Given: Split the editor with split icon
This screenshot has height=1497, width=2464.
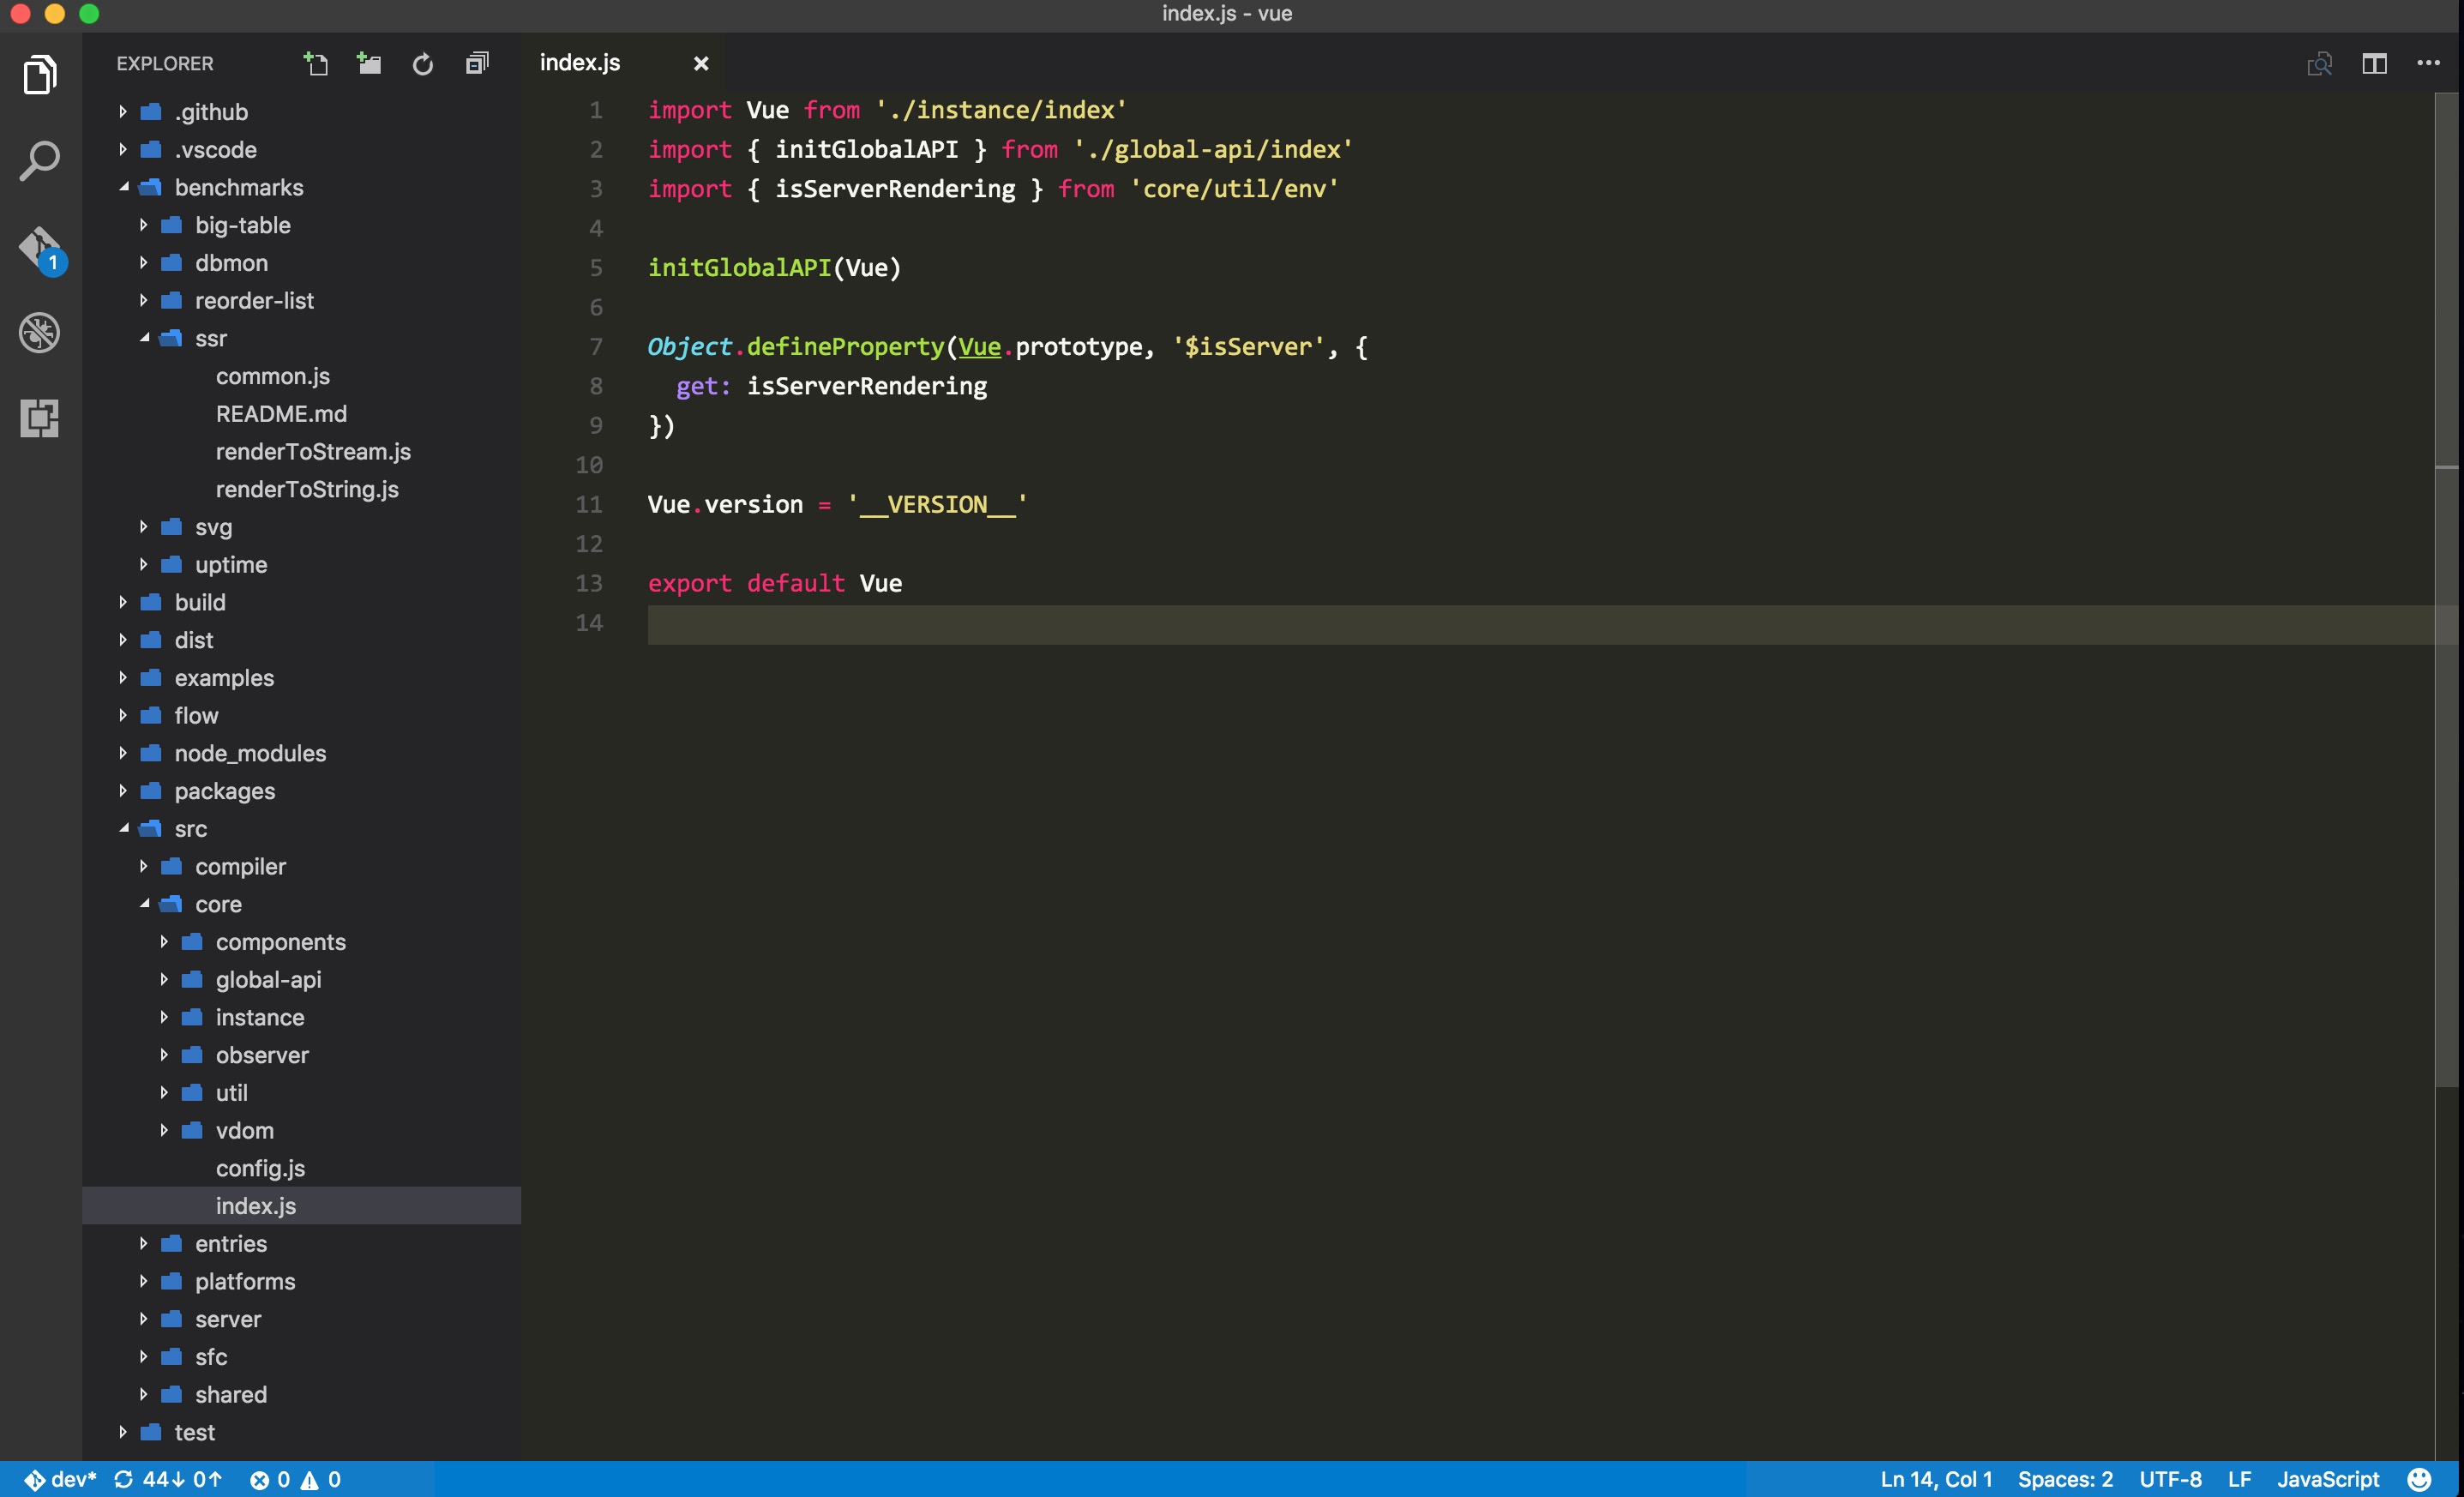Looking at the screenshot, I should (2375, 63).
